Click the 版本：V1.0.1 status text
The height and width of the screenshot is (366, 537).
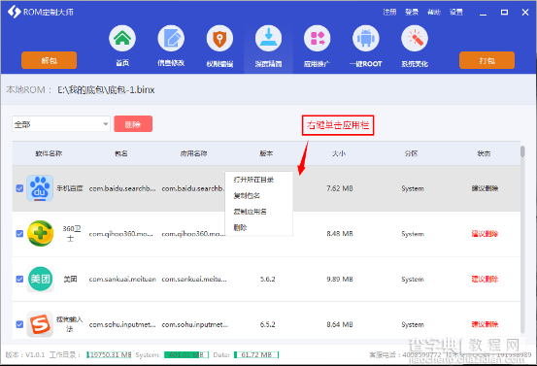tap(25, 354)
